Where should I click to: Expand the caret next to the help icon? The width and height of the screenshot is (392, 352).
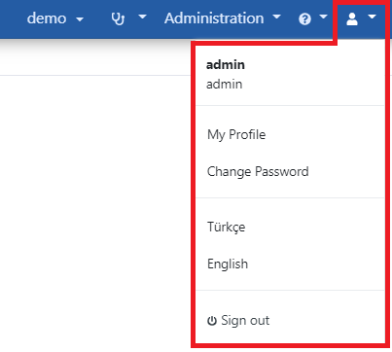(324, 17)
